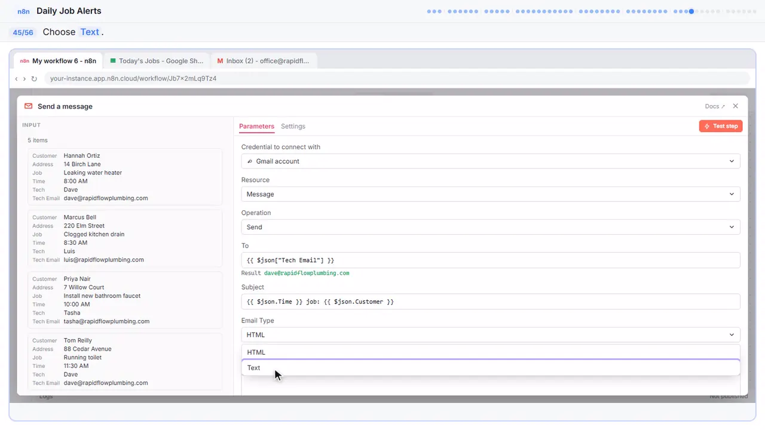The width and height of the screenshot is (765, 430).
Task: Click the job 'Running toilet'
Action: [82, 357]
